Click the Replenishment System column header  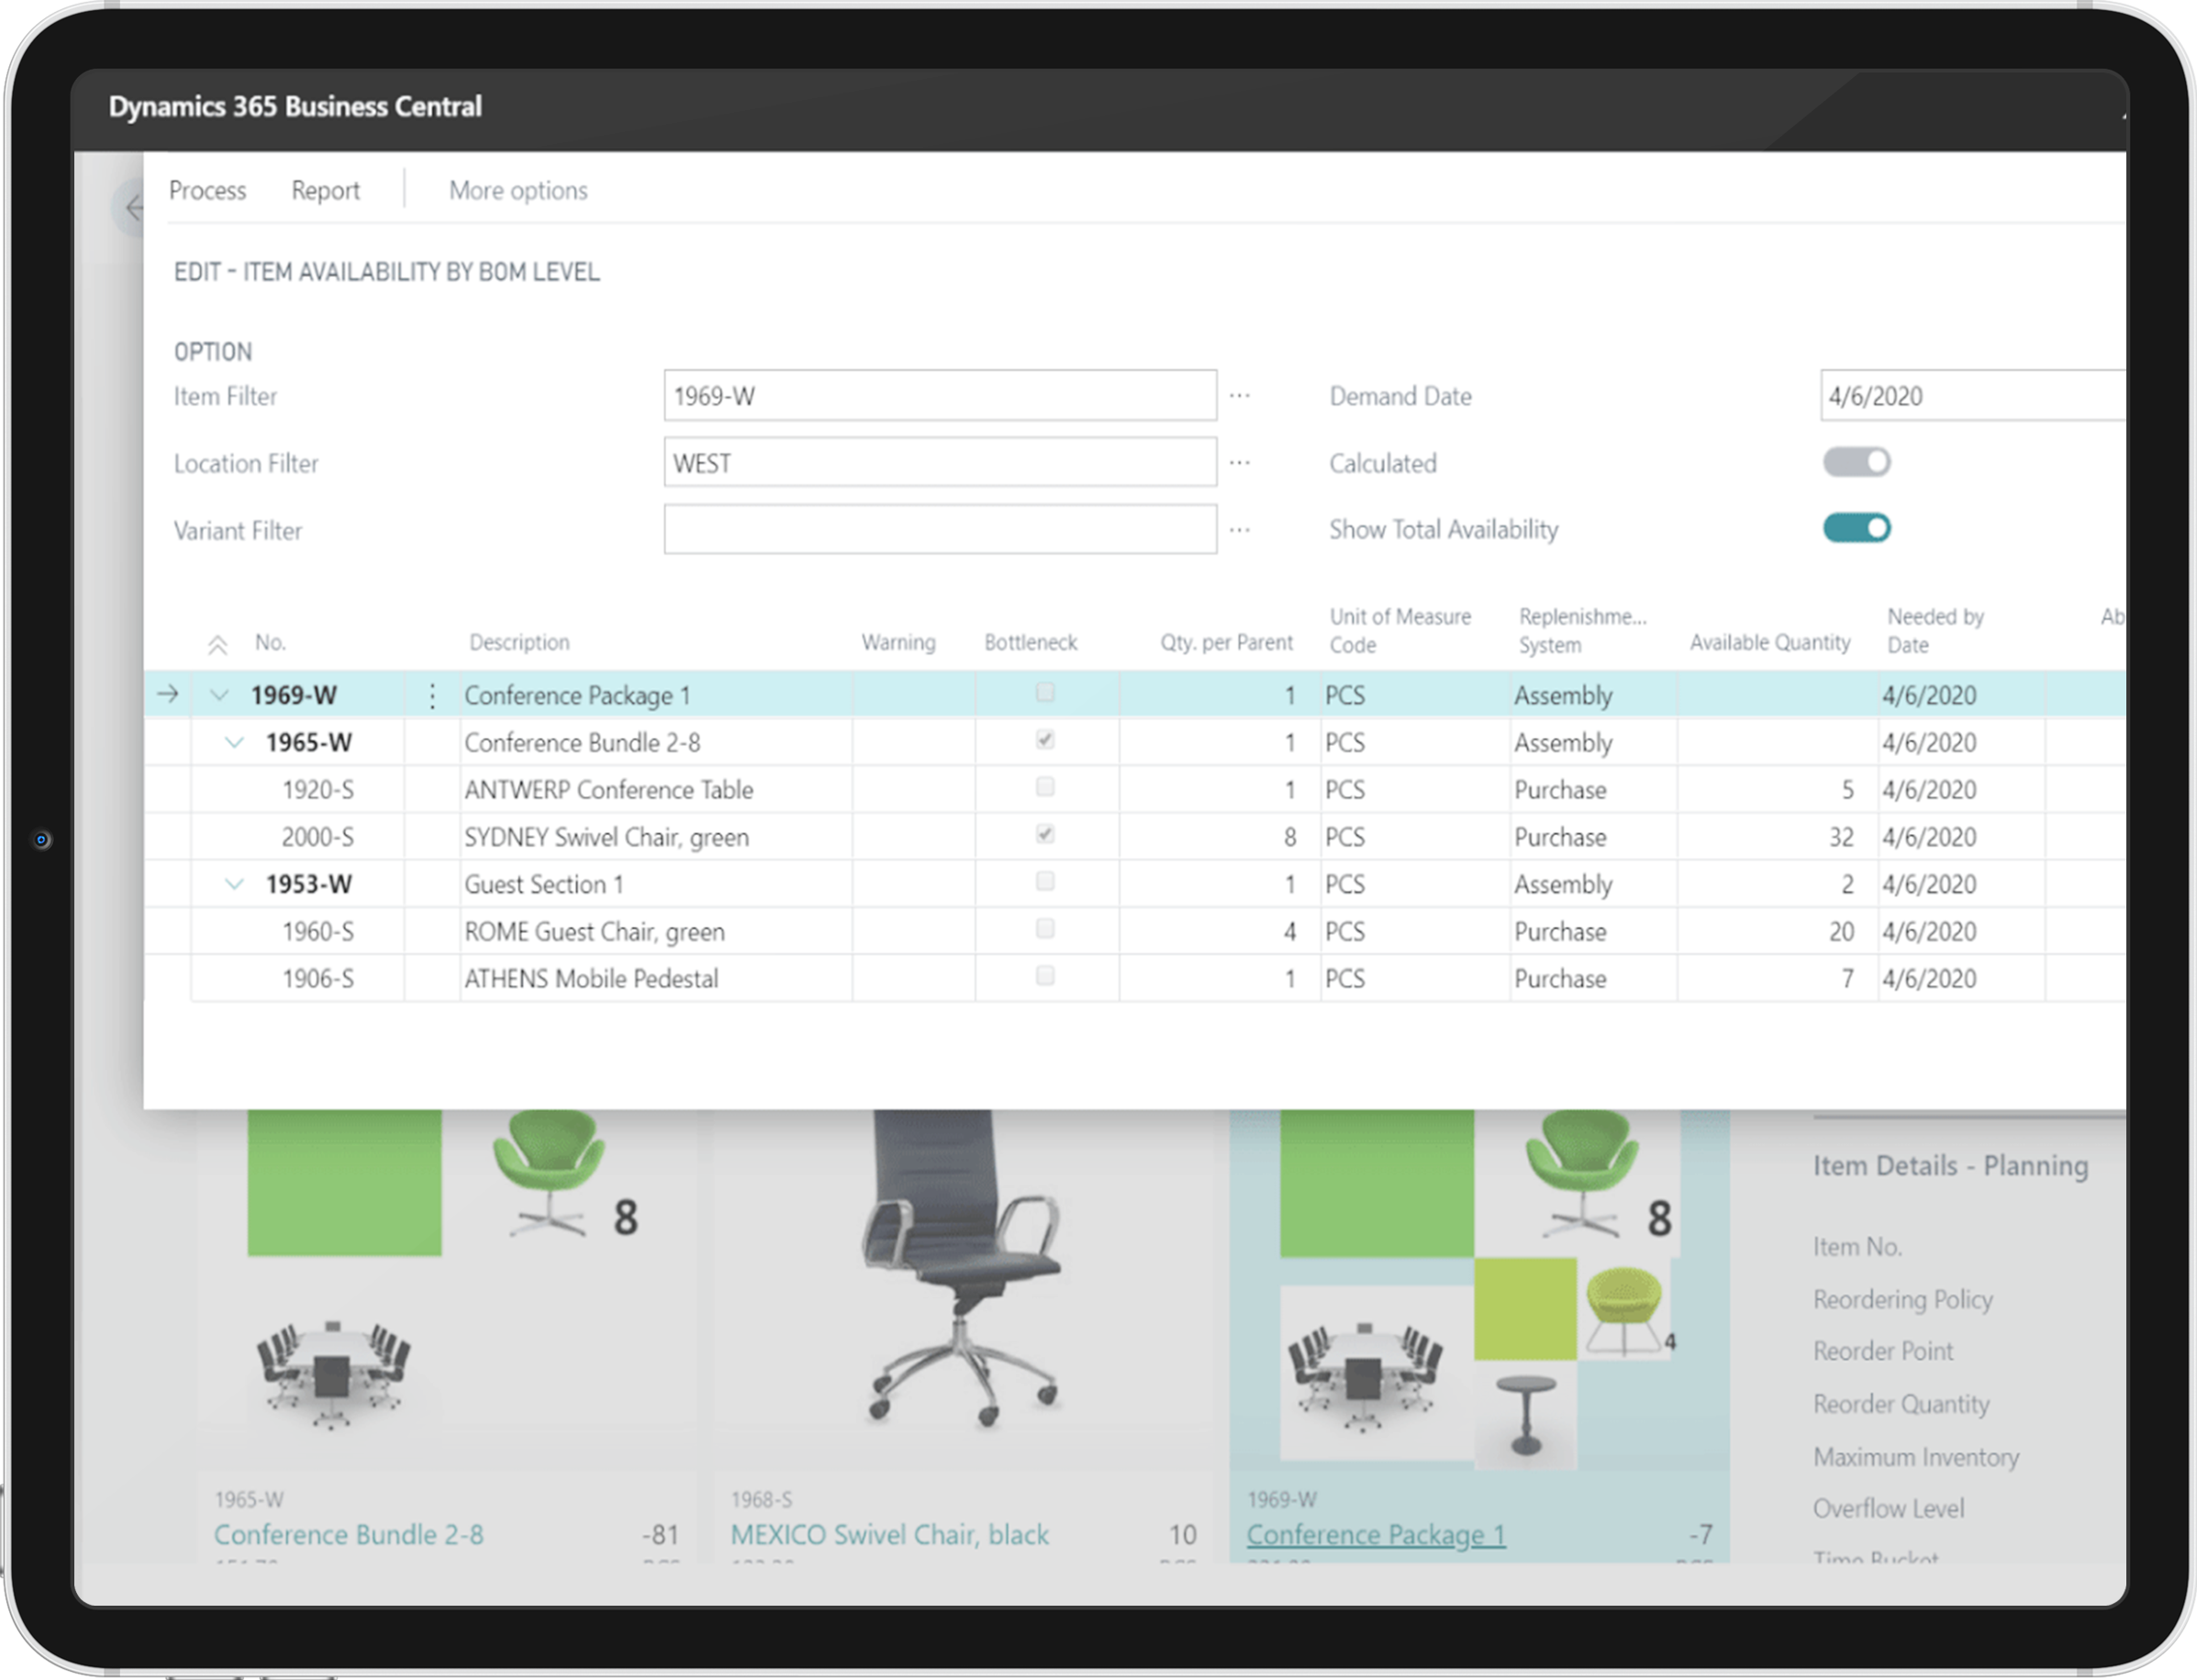tap(1582, 631)
